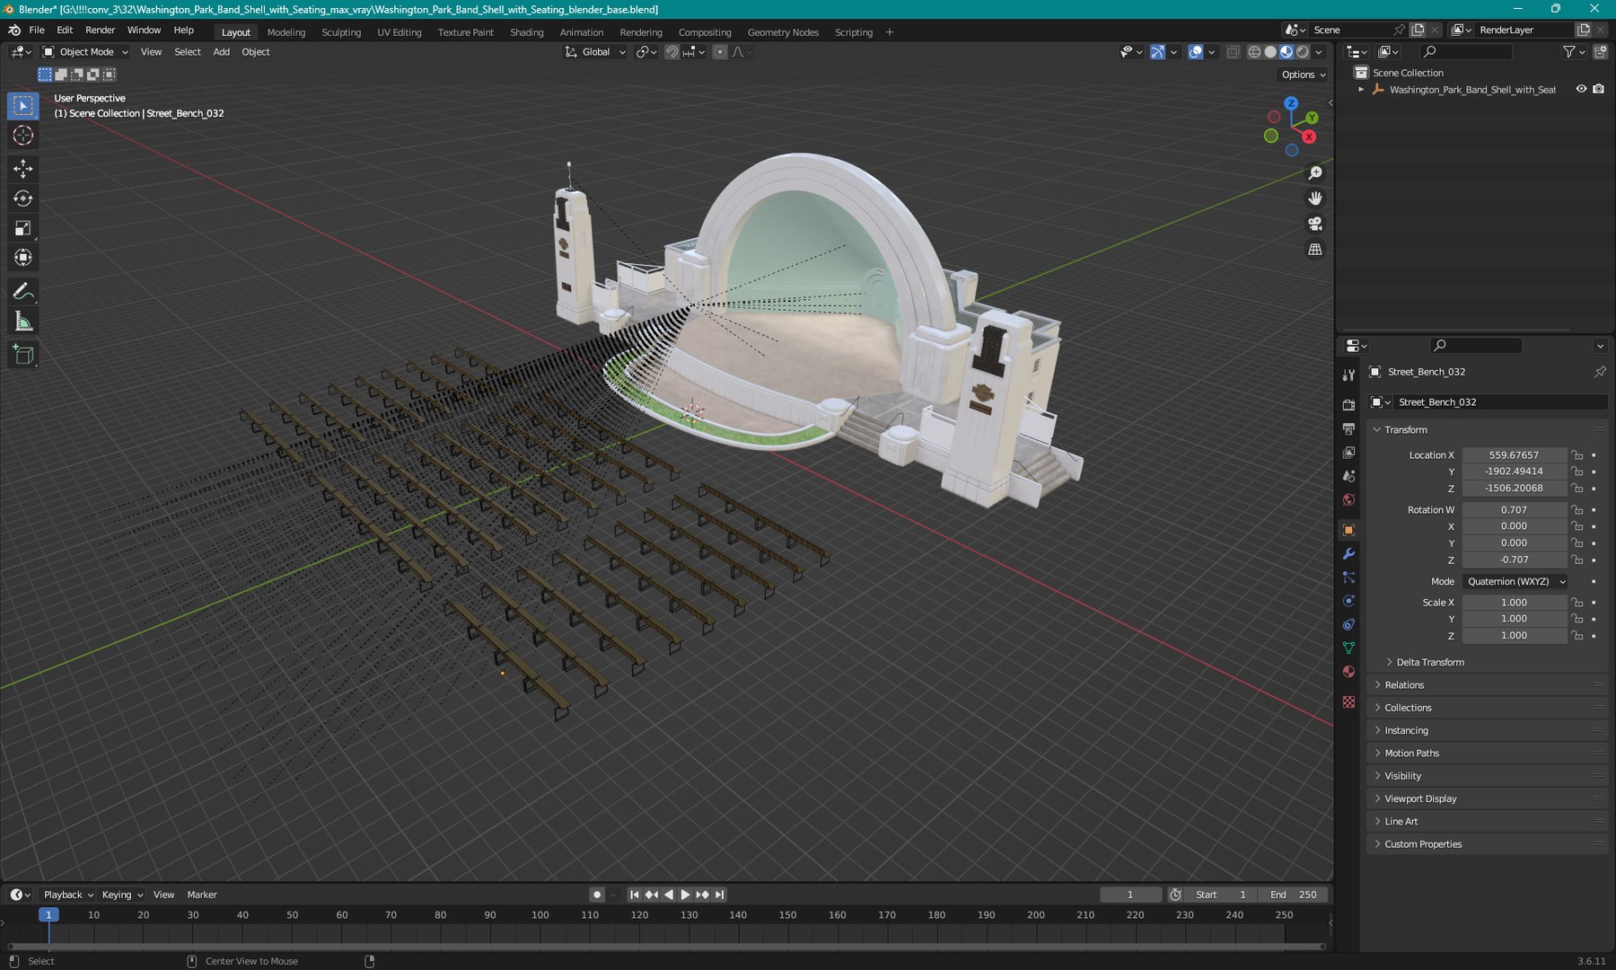Expand the Viewport Display panel
This screenshot has height=970, width=1616.
1420,799
